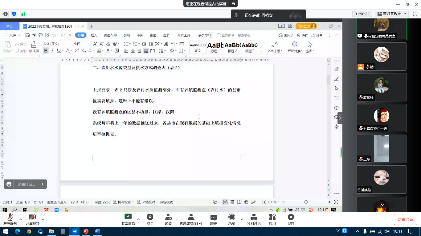Open the 页面布局 ribbon tab
421x236 pixels.
(x=110, y=35)
